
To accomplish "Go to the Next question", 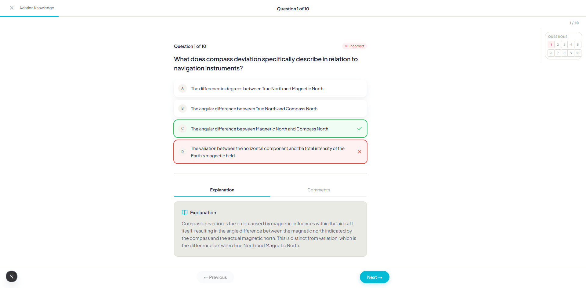I will click(374, 277).
